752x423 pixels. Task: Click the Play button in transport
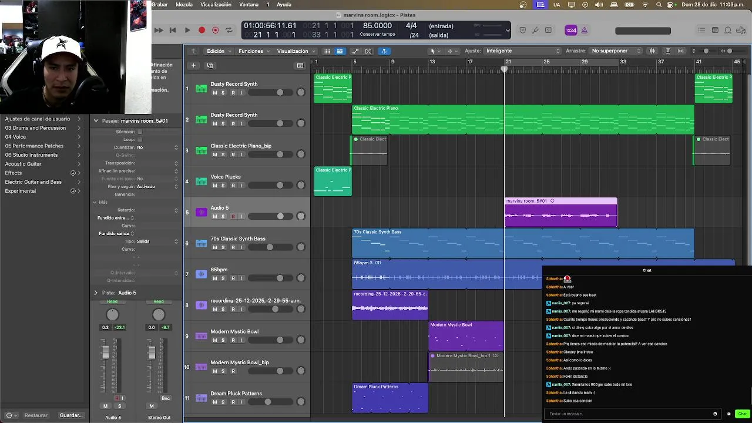coord(187,30)
